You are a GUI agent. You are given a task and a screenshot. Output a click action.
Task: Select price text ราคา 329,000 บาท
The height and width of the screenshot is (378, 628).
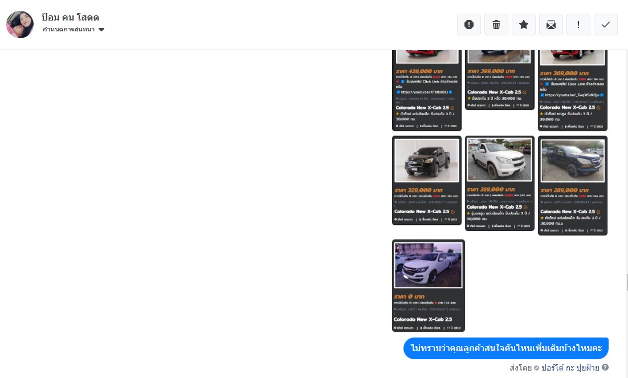click(418, 190)
